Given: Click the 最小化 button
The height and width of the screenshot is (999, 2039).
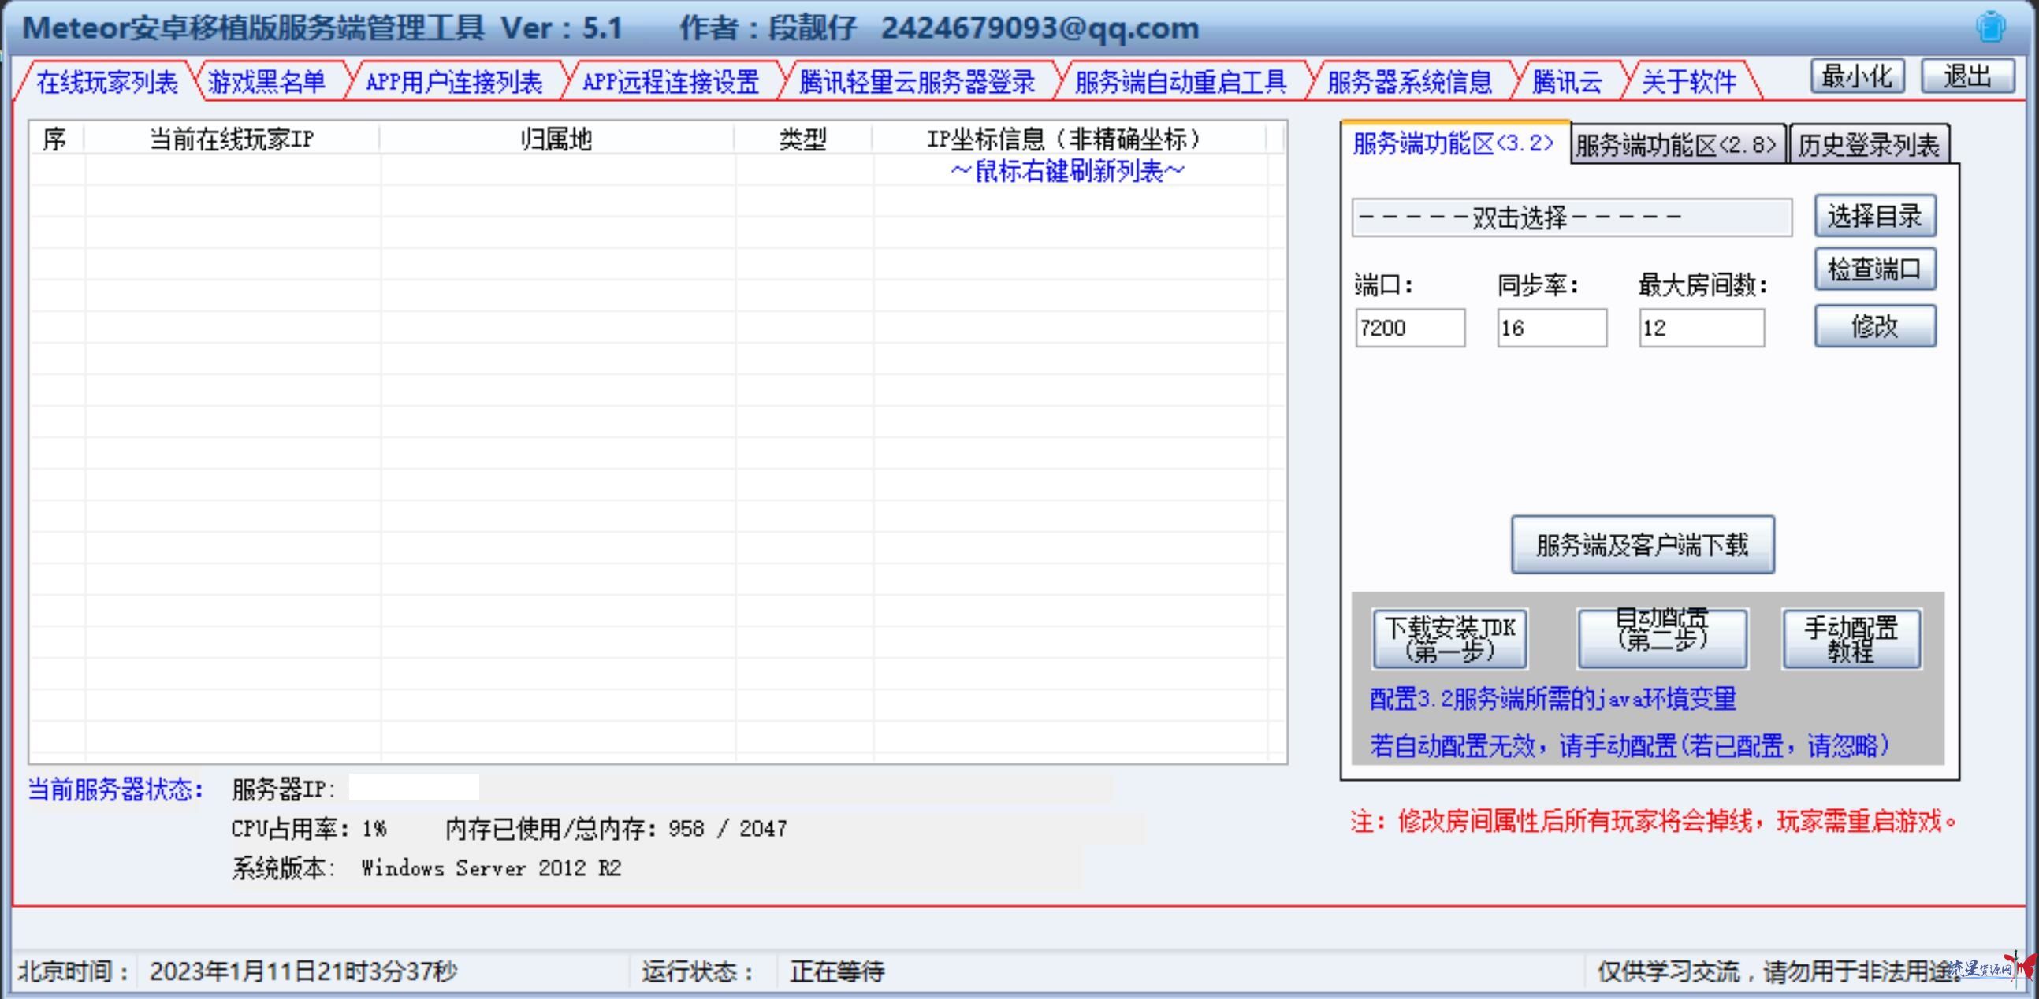Looking at the screenshot, I should coord(1857,76).
